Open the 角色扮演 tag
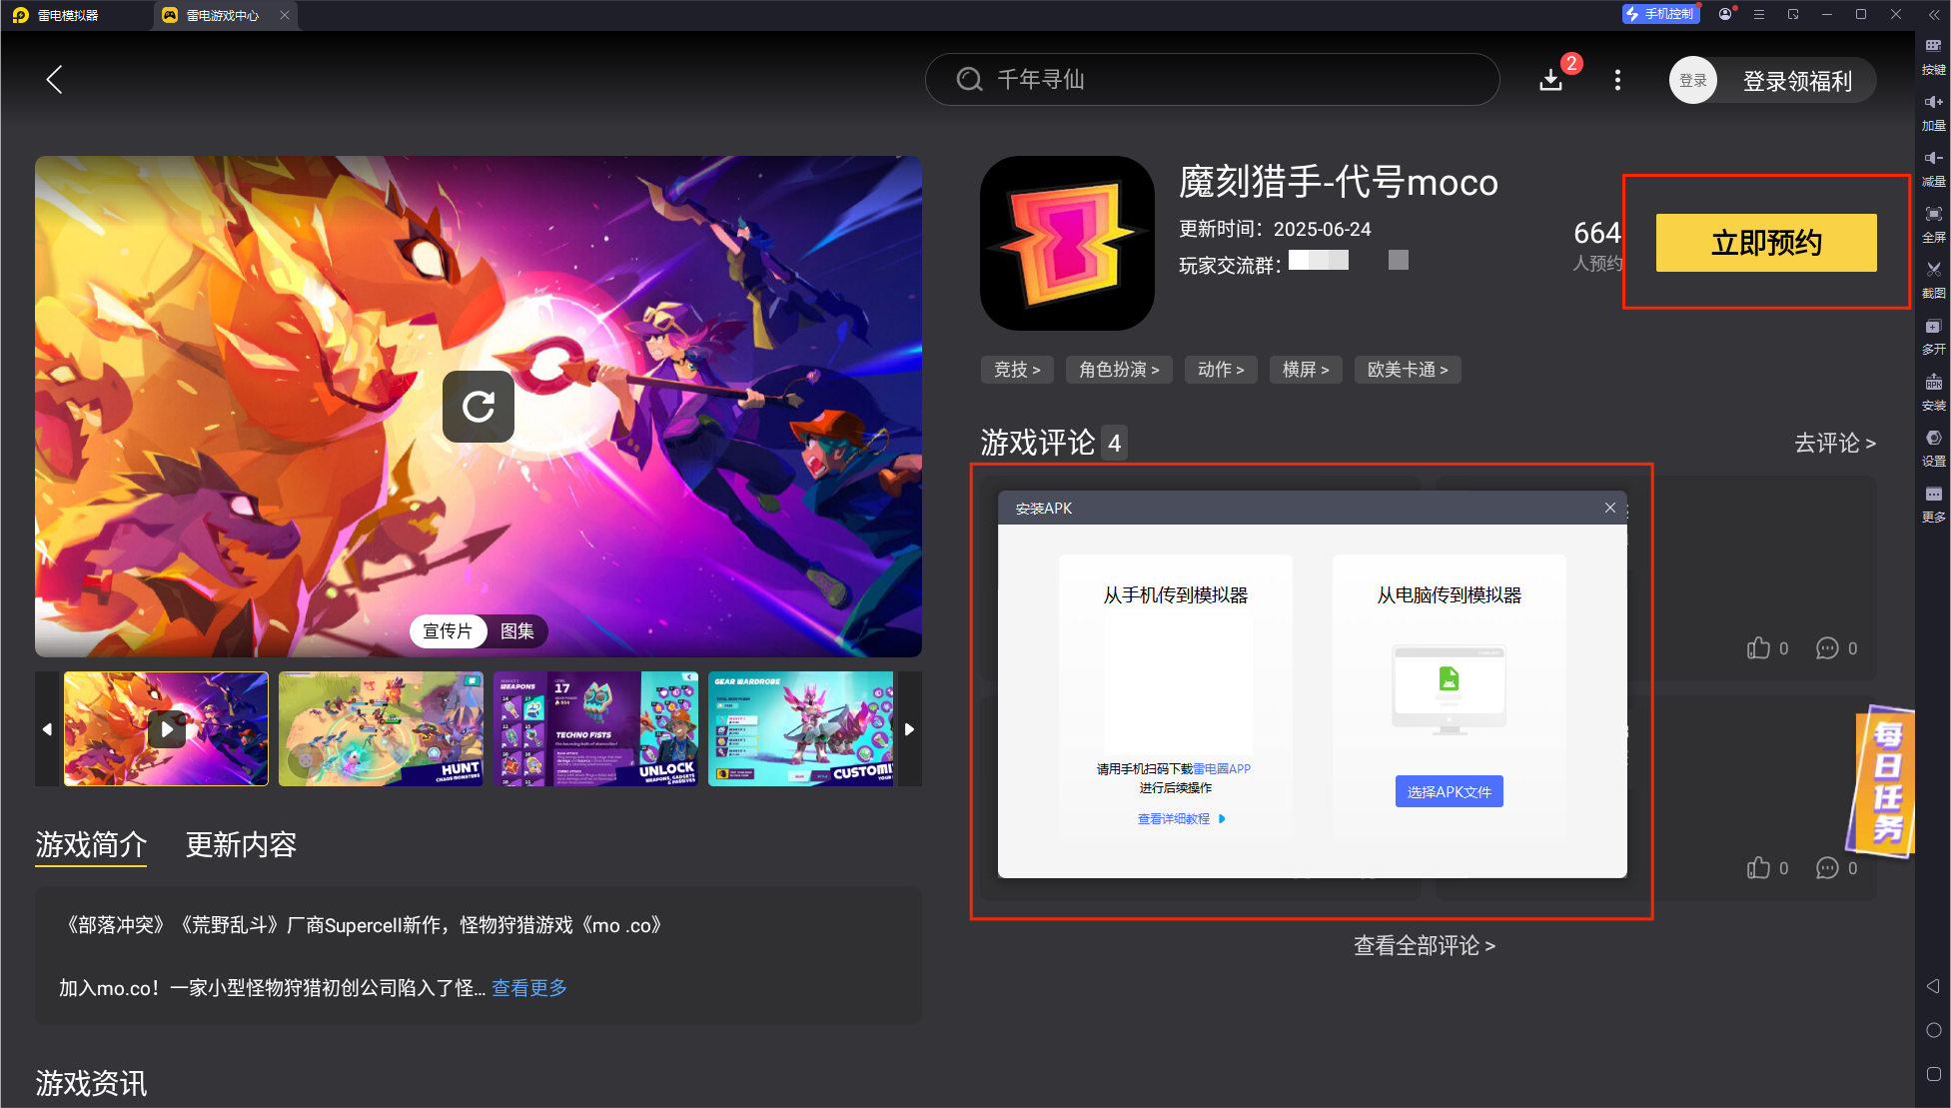 (x=1119, y=370)
